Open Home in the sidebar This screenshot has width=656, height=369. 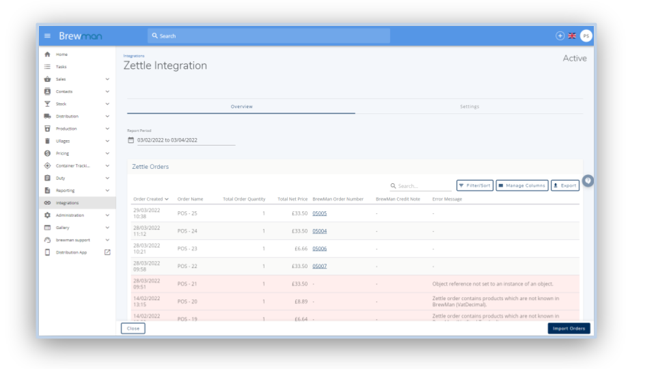click(77, 55)
